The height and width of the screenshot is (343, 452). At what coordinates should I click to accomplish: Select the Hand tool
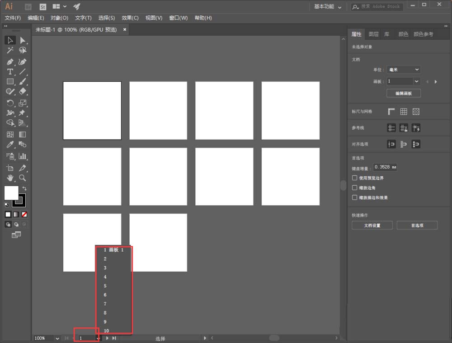click(10, 178)
